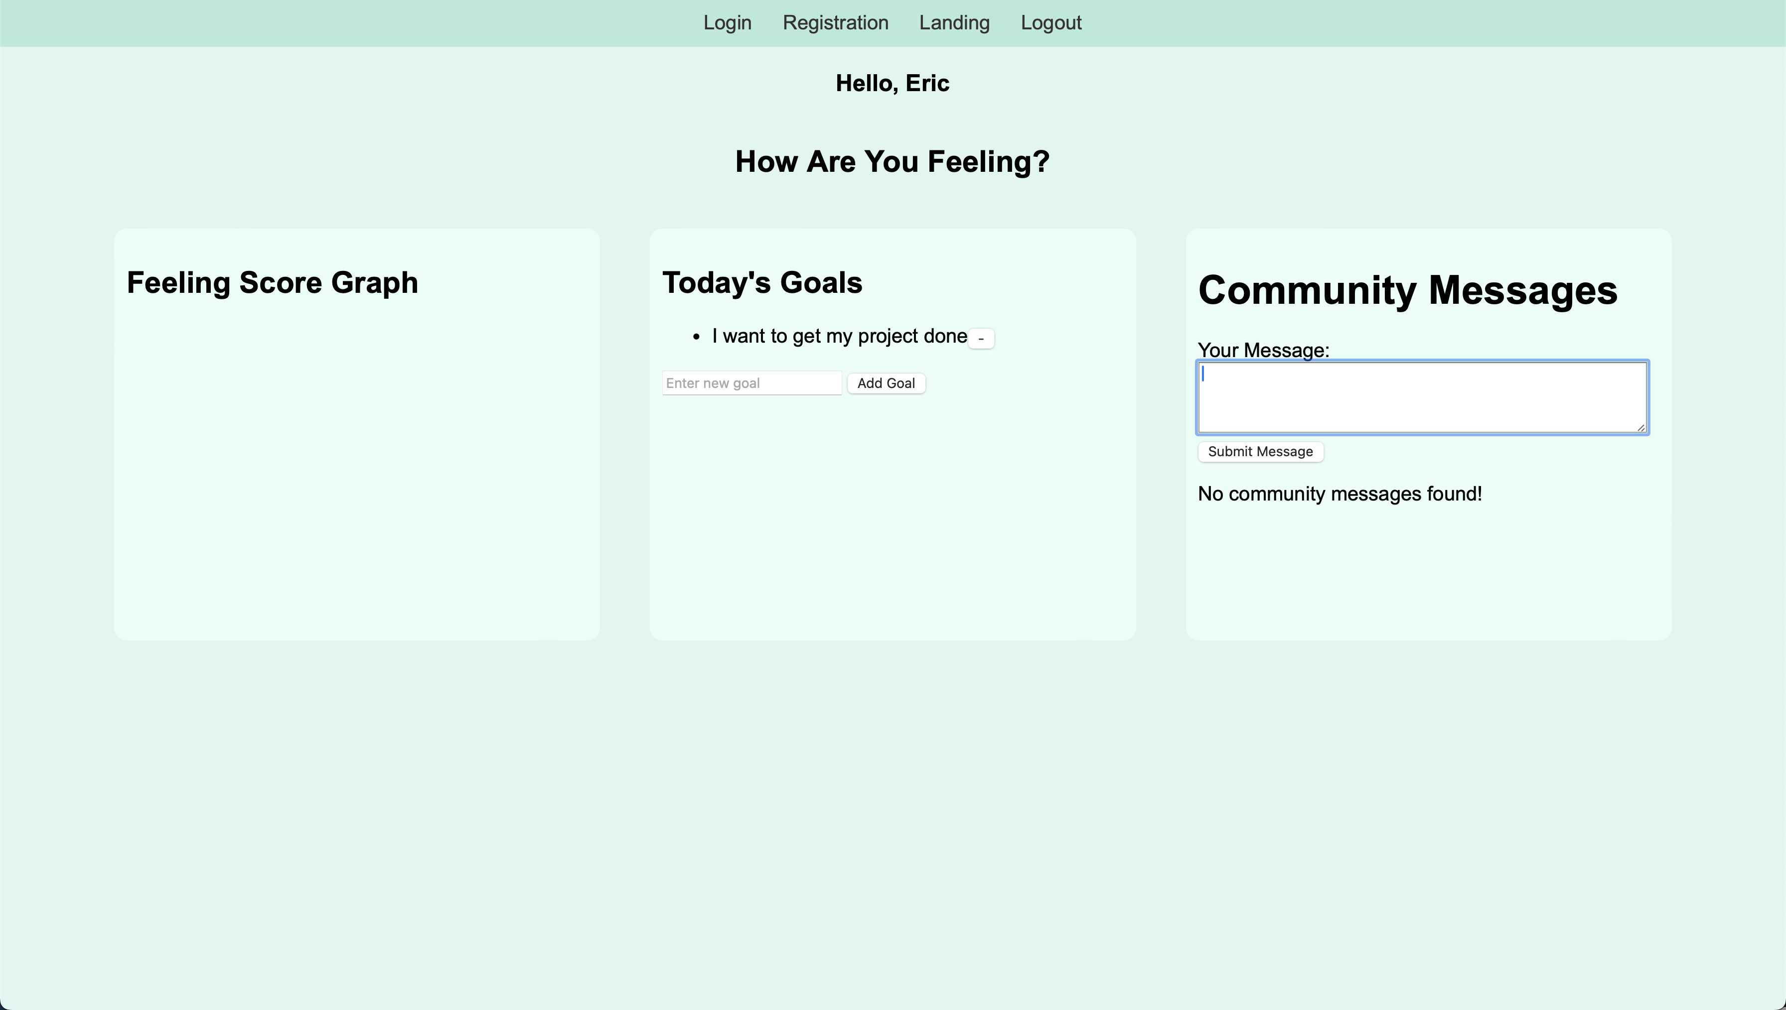1786x1010 pixels.
Task: Click Logout in the top navigation
Action: pos(1050,23)
